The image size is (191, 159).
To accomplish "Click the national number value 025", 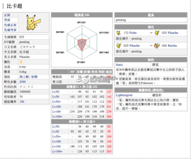I will 21,37.
